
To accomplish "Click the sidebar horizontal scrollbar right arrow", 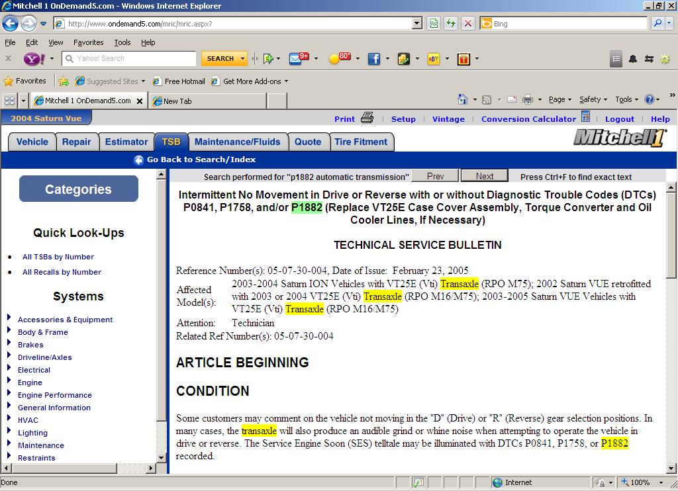I will tap(150, 468).
